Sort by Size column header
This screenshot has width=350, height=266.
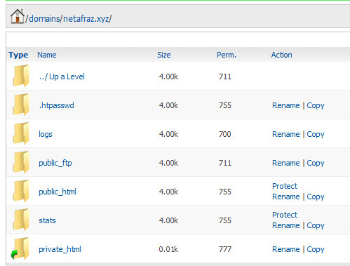(164, 55)
